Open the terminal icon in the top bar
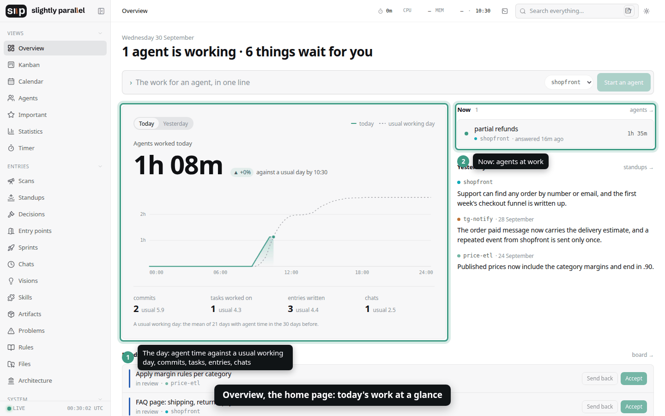Viewport: 665px width, 416px height. [505, 11]
